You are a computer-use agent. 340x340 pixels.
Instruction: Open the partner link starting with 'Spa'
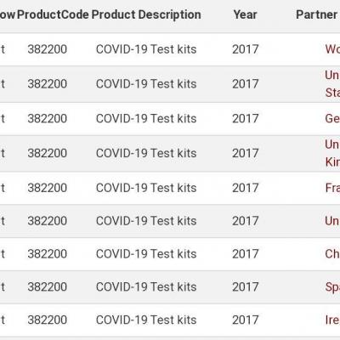click(332, 287)
